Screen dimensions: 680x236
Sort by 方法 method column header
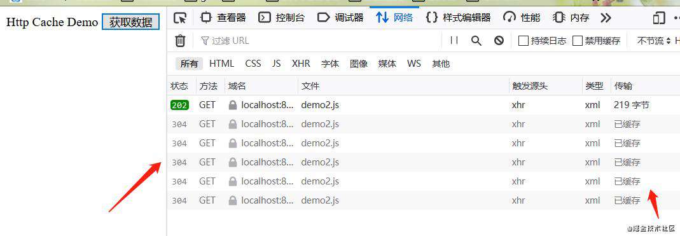(x=211, y=86)
